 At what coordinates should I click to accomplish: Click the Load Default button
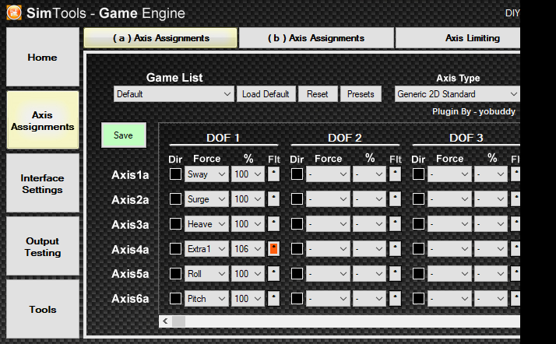(x=266, y=94)
